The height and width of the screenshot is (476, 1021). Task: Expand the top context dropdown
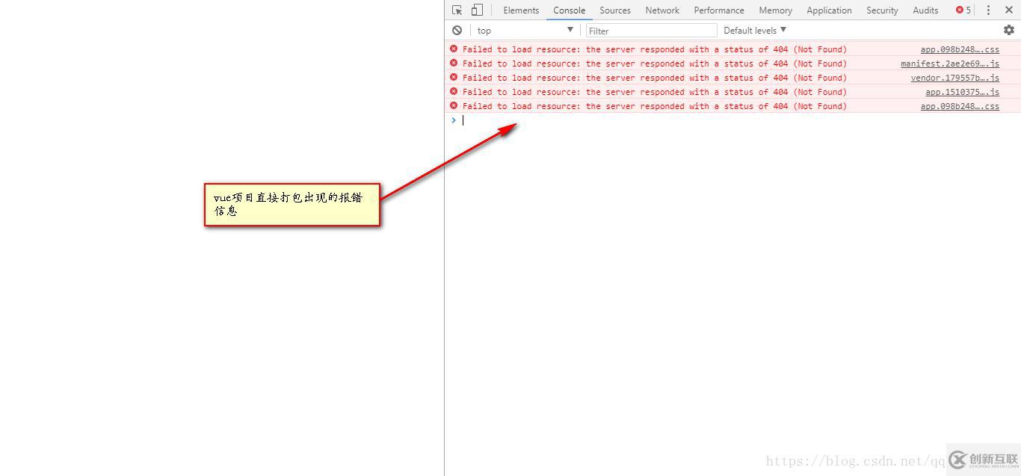[525, 30]
